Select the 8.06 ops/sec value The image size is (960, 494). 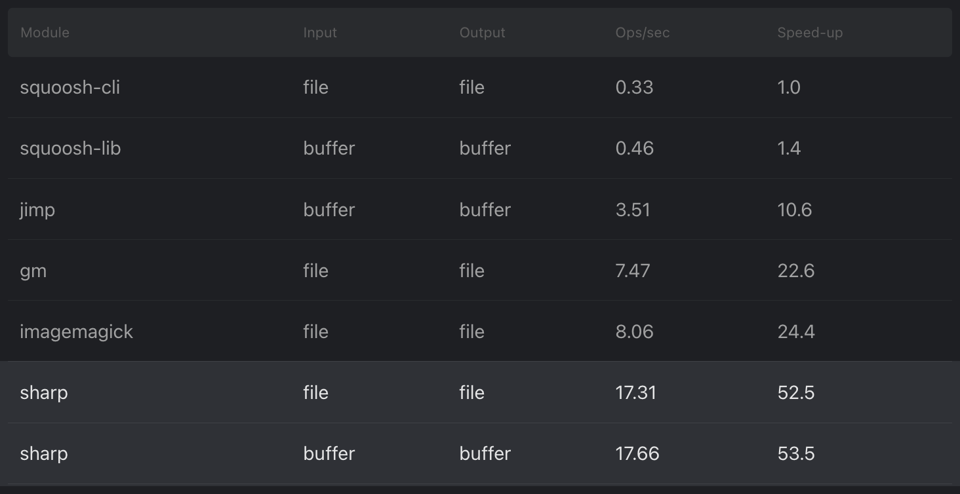634,332
